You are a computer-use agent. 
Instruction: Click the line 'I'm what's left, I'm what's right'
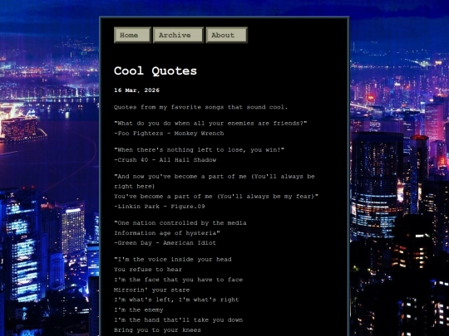pyautogui.click(x=176, y=300)
